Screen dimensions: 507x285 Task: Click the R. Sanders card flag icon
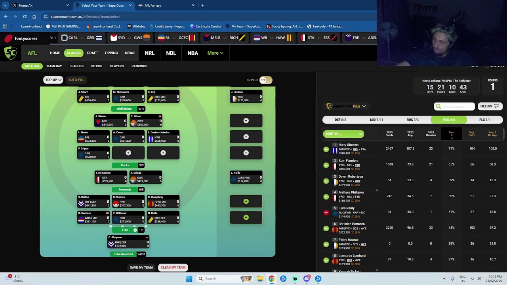coord(107,213)
